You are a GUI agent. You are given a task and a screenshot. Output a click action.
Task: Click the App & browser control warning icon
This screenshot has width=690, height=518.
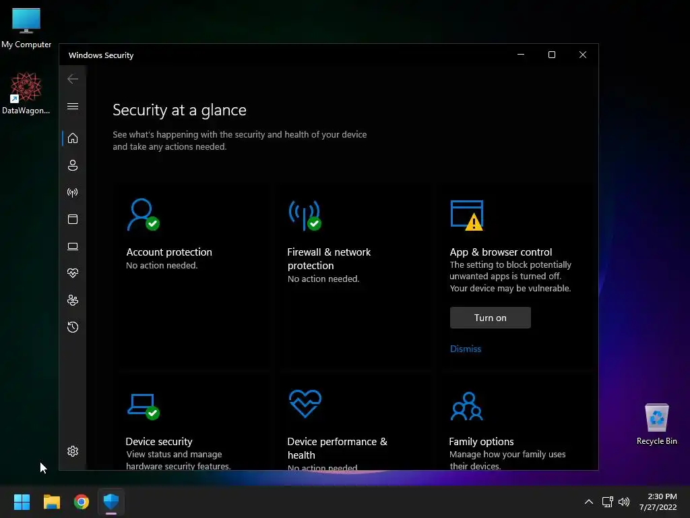[467, 215]
